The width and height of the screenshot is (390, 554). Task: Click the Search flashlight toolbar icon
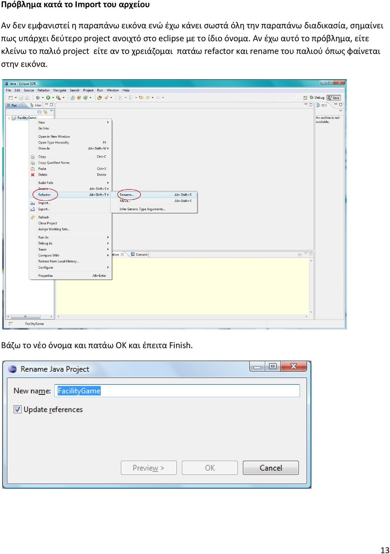[x=106, y=98]
